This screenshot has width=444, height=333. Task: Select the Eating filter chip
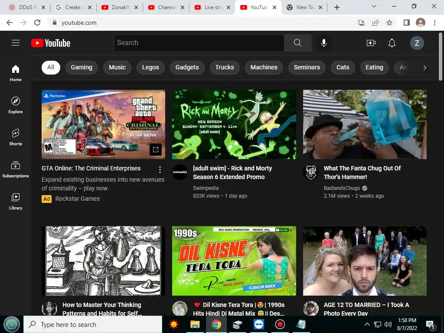(374, 67)
